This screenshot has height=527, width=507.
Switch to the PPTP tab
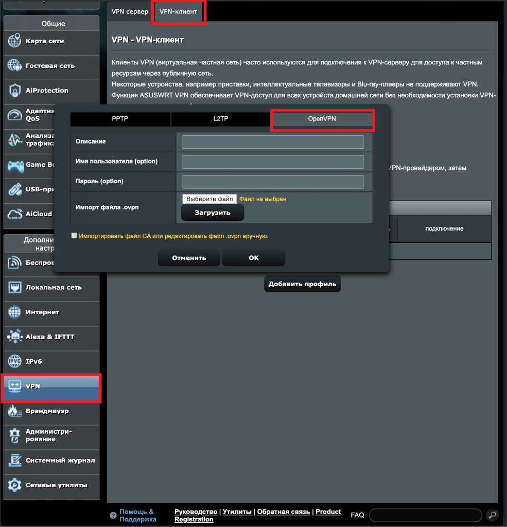(x=120, y=119)
